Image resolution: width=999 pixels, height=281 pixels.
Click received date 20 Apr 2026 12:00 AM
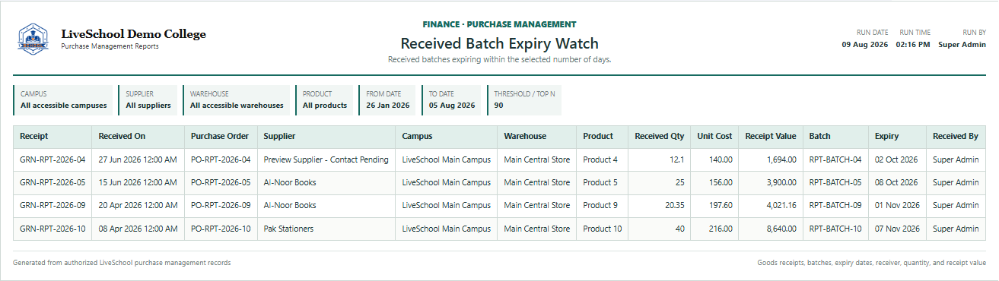(x=138, y=206)
